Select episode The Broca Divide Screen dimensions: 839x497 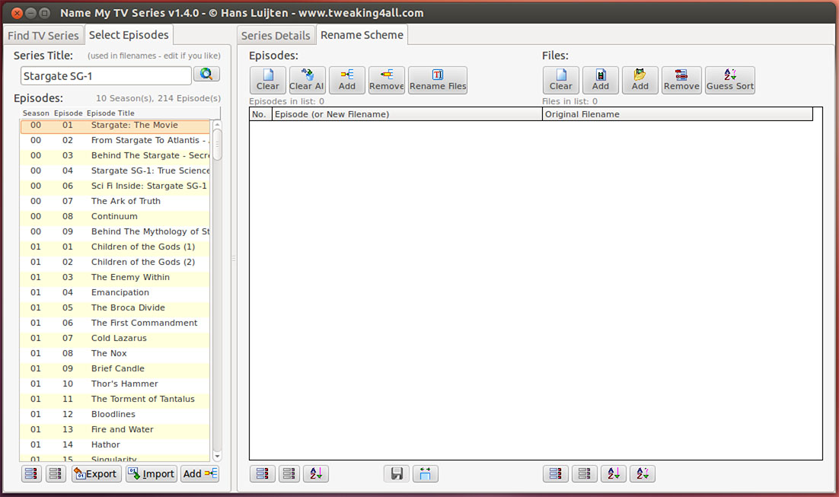(x=115, y=308)
